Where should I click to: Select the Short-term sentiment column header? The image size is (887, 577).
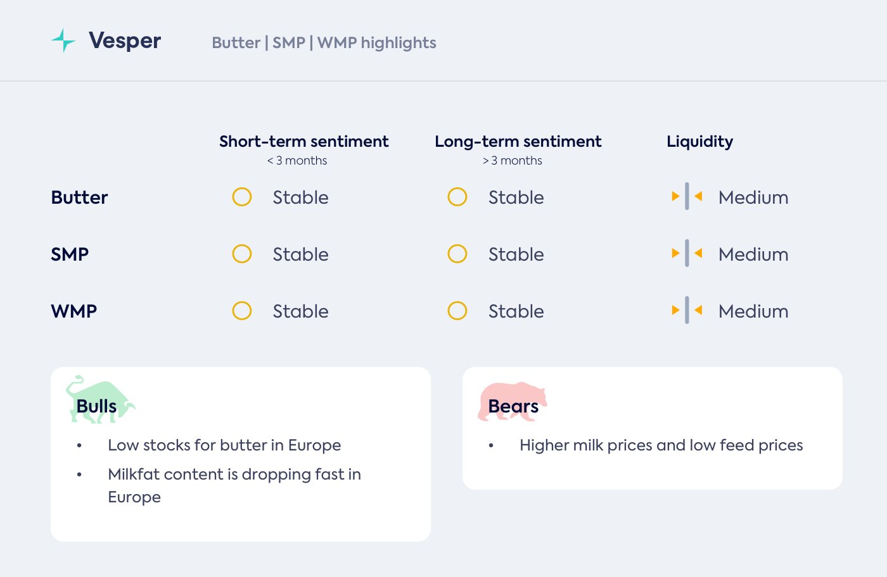click(x=303, y=142)
